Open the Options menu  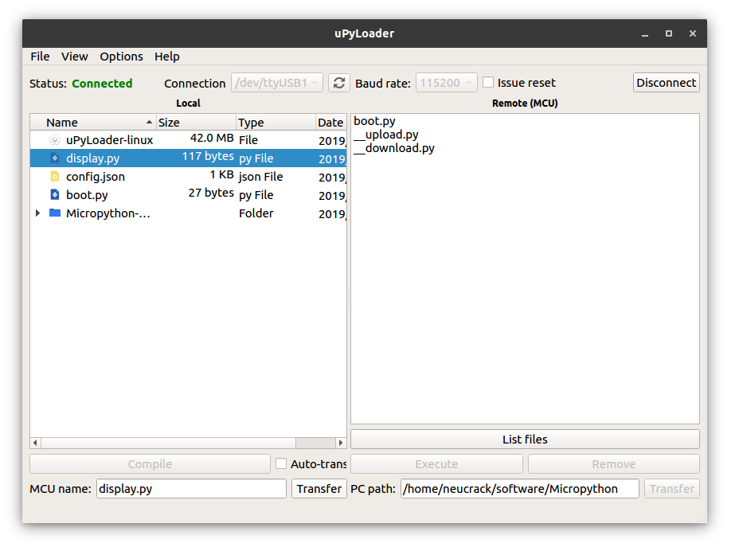coord(121,57)
